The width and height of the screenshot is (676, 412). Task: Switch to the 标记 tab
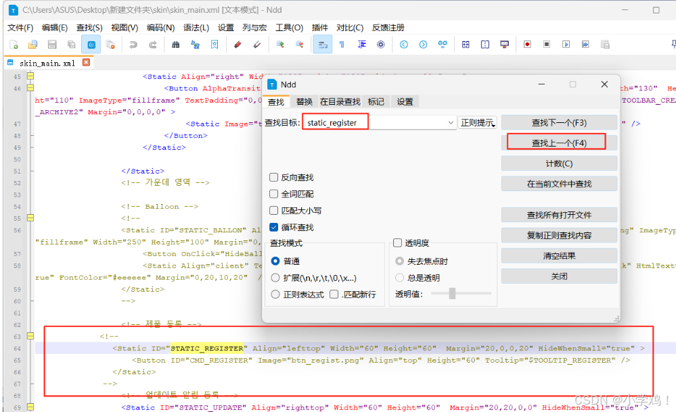pos(376,101)
